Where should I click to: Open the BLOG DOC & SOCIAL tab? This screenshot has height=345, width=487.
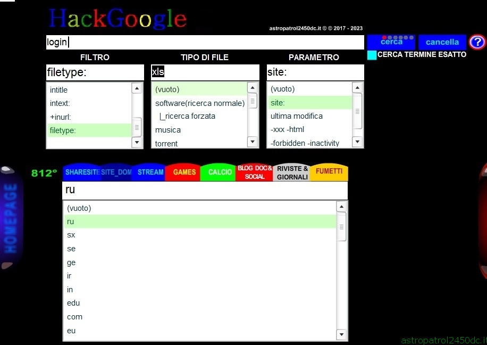point(255,172)
